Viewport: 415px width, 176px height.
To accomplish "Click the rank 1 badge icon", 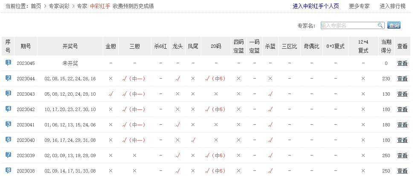I will (8, 63).
